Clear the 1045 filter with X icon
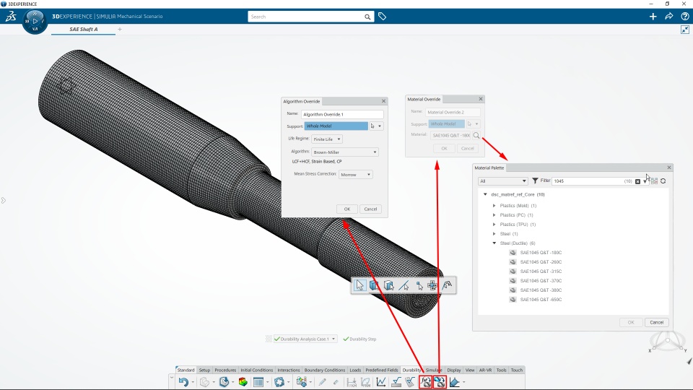This screenshot has width=693, height=390. click(x=637, y=181)
